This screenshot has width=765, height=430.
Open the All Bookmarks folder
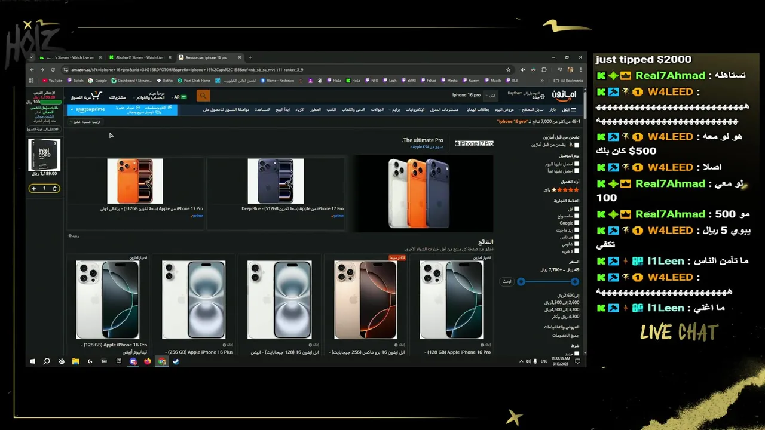pos(568,81)
